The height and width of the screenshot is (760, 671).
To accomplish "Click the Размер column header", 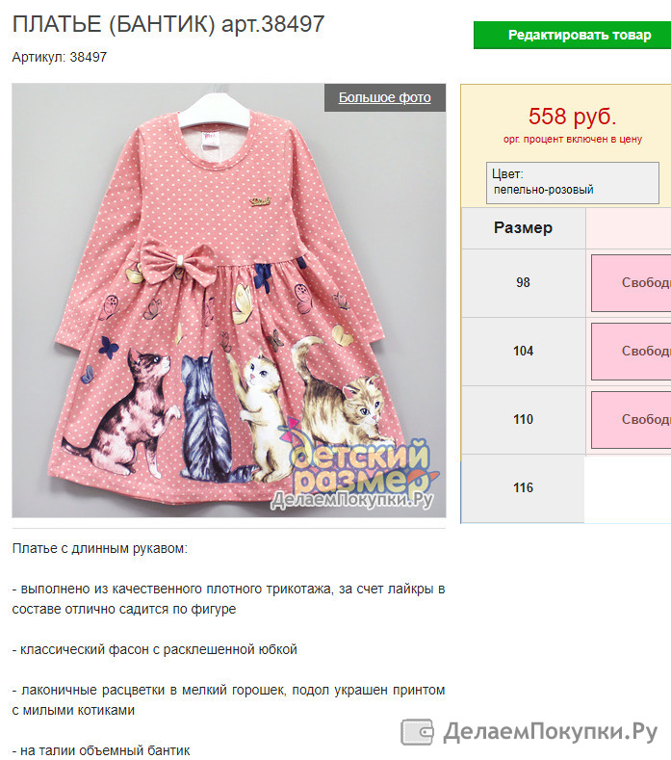I will pos(524,227).
